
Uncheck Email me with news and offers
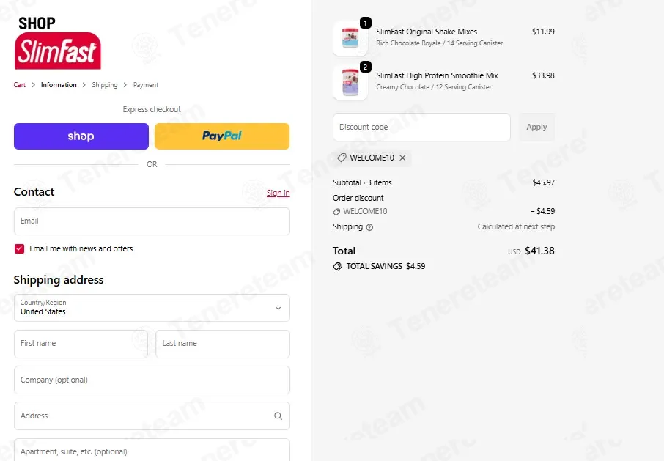click(20, 249)
